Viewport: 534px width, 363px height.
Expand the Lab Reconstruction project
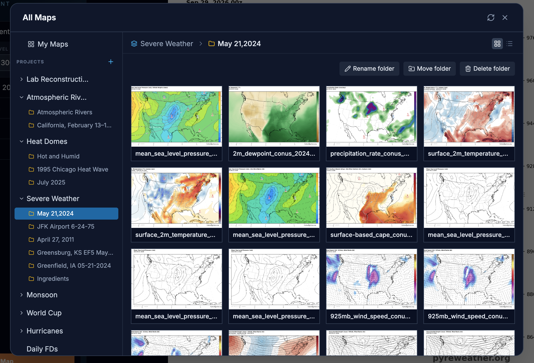22,79
